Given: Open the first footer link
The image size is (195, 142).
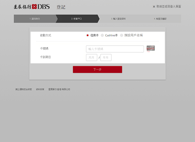Looking at the screenshot, I should 24,89.
